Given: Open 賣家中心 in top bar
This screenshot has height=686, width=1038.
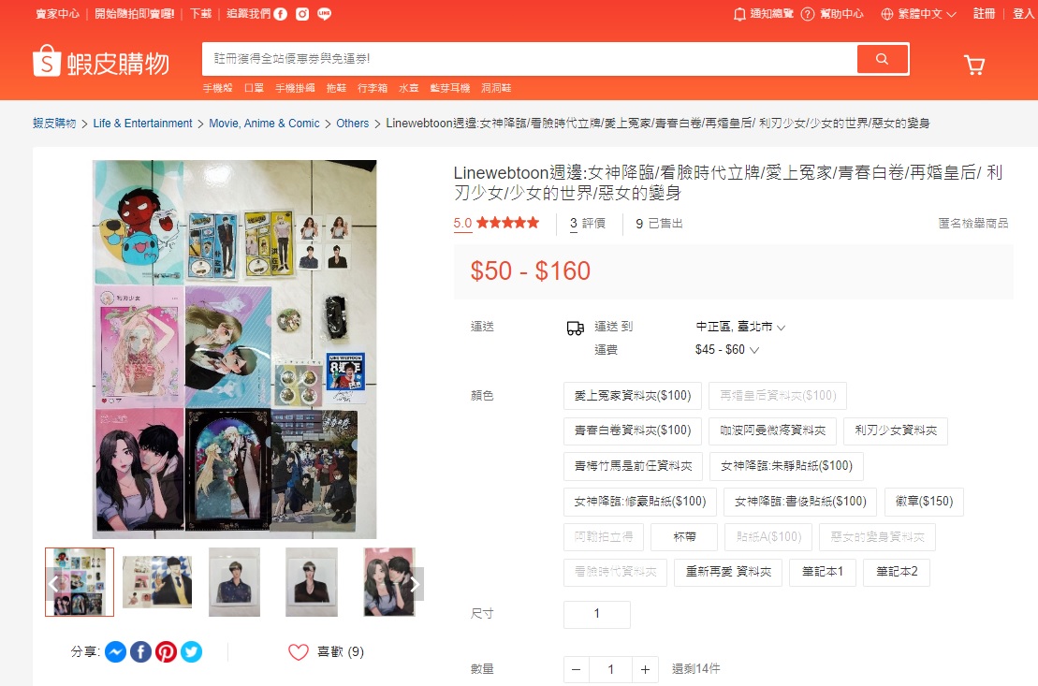Looking at the screenshot, I should (x=58, y=14).
